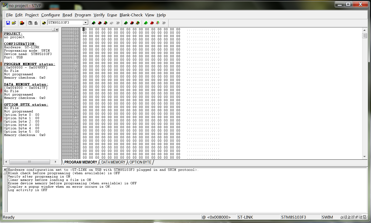Open the Configure menu

[50, 15]
